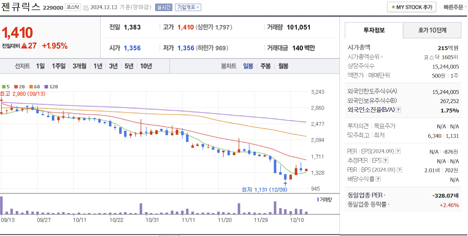Click the help icon beside 추정PER/EPS

point(385,160)
